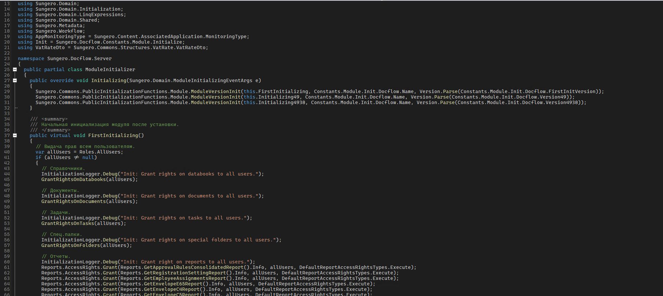
Task: Collapse the Initializing method fold marker
Action: pos(15,80)
